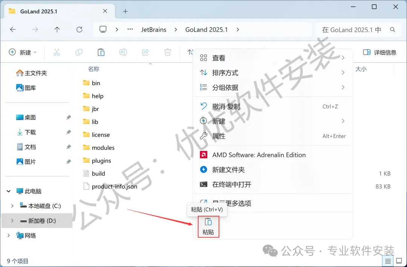Expand the 查看 submenu
The height and width of the screenshot is (267, 407).
(x=273, y=58)
